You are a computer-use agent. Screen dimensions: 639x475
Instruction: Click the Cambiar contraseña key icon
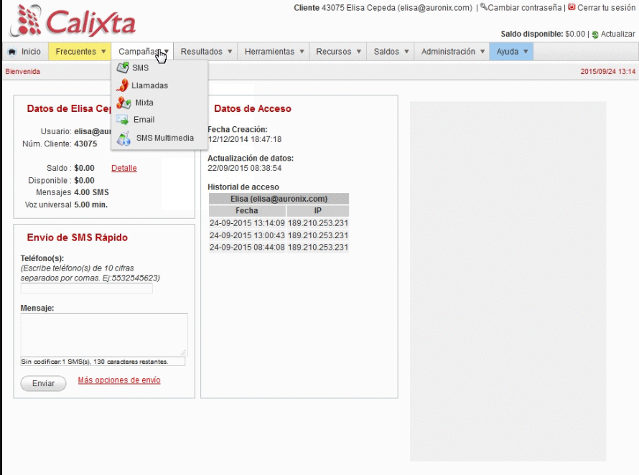click(x=484, y=8)
